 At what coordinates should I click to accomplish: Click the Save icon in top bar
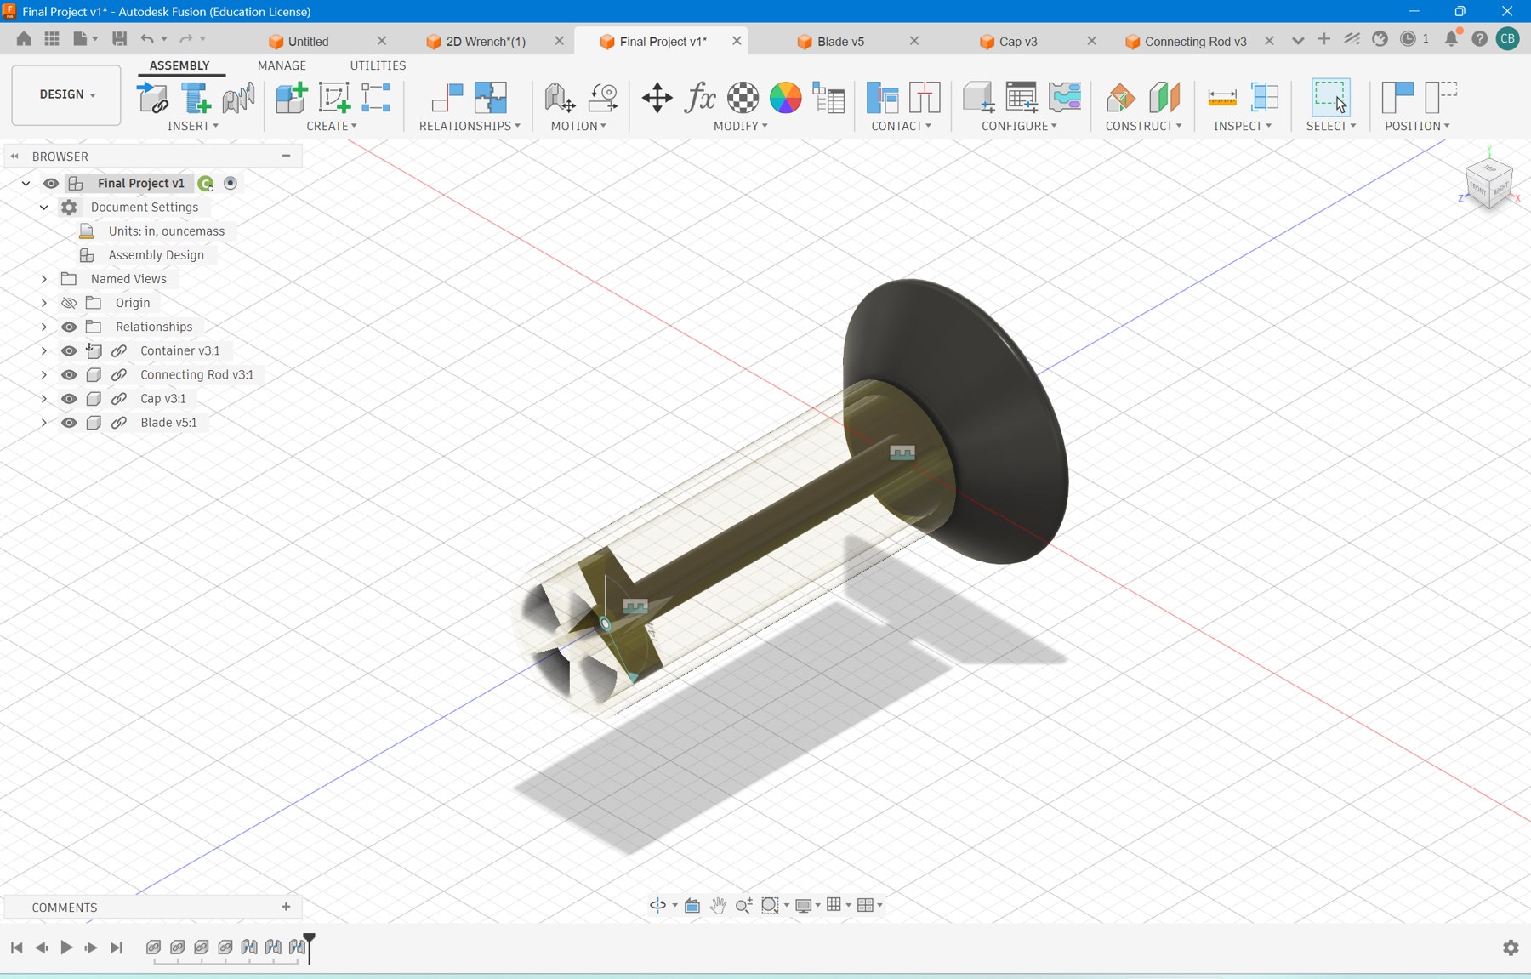click(x=119, y=38)
